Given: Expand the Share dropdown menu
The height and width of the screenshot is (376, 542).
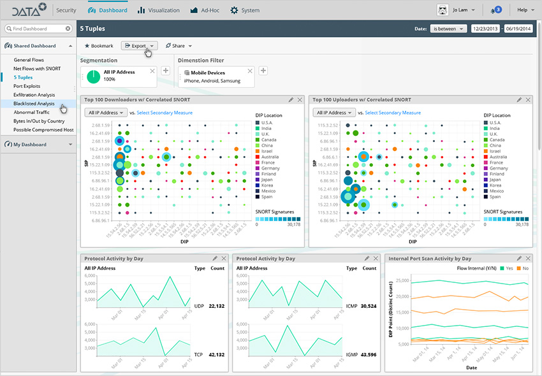Looking at the screenshot, I should pyautogui.click(x=179, y=46).
